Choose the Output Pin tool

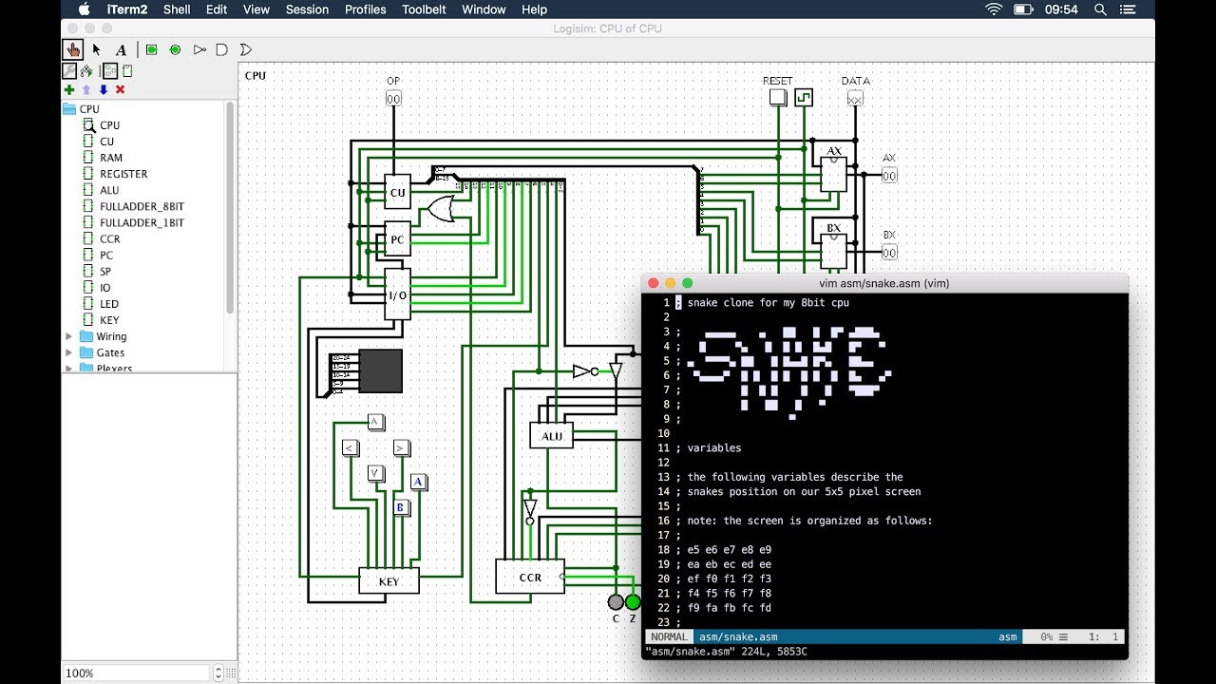175,49
